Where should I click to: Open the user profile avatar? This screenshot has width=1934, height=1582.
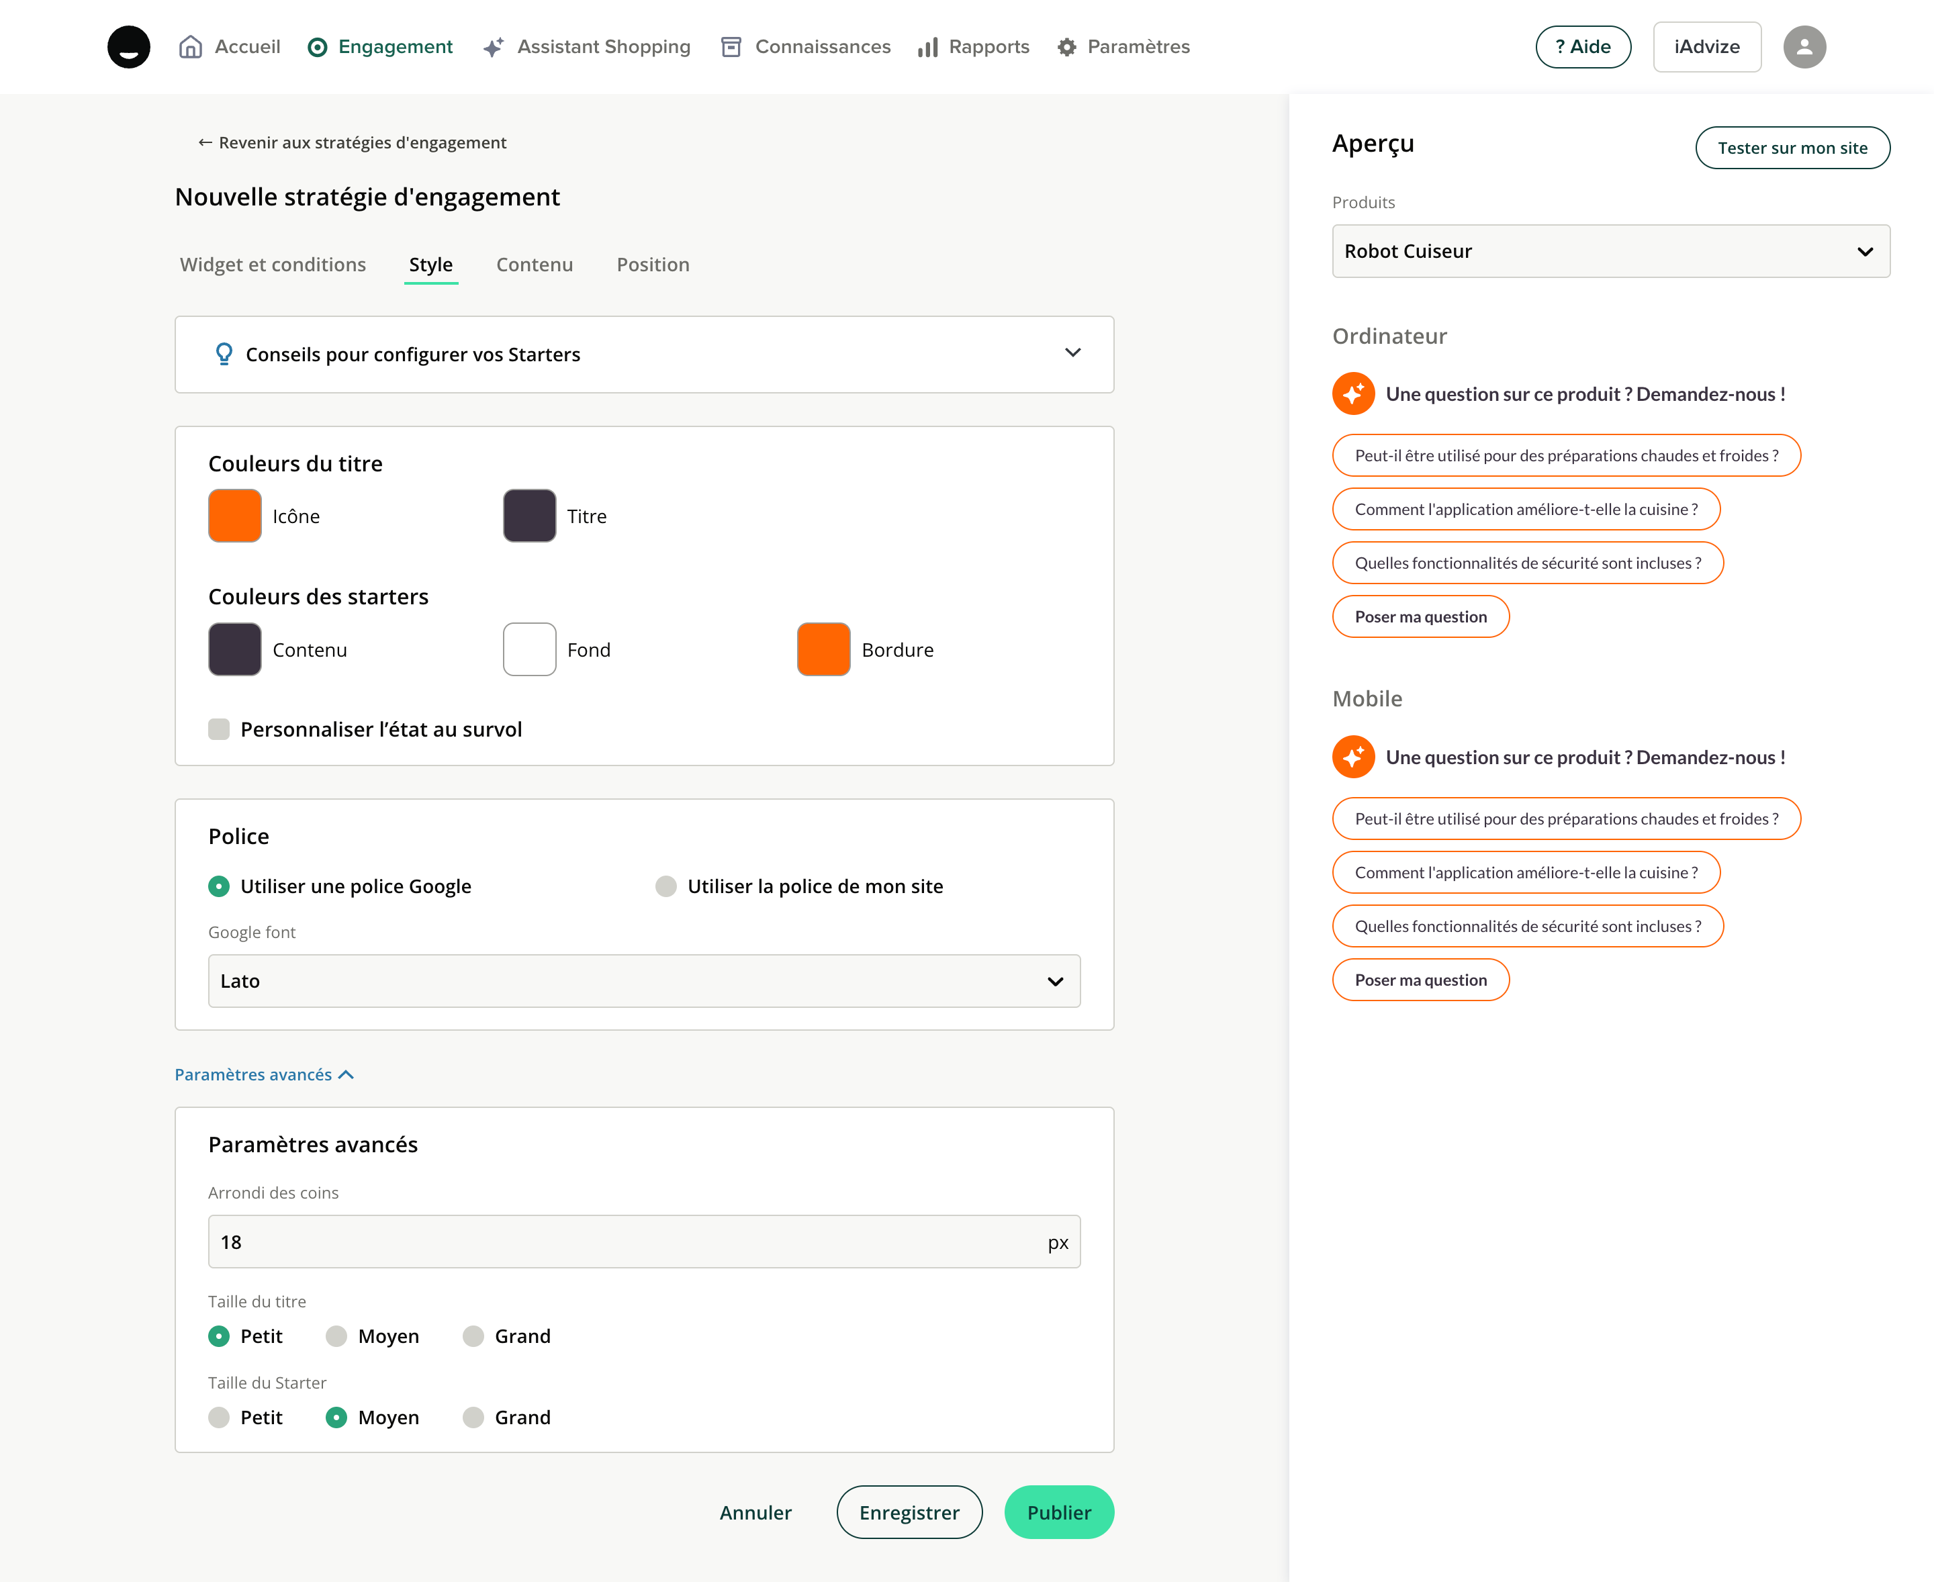tap(1804, 46)
